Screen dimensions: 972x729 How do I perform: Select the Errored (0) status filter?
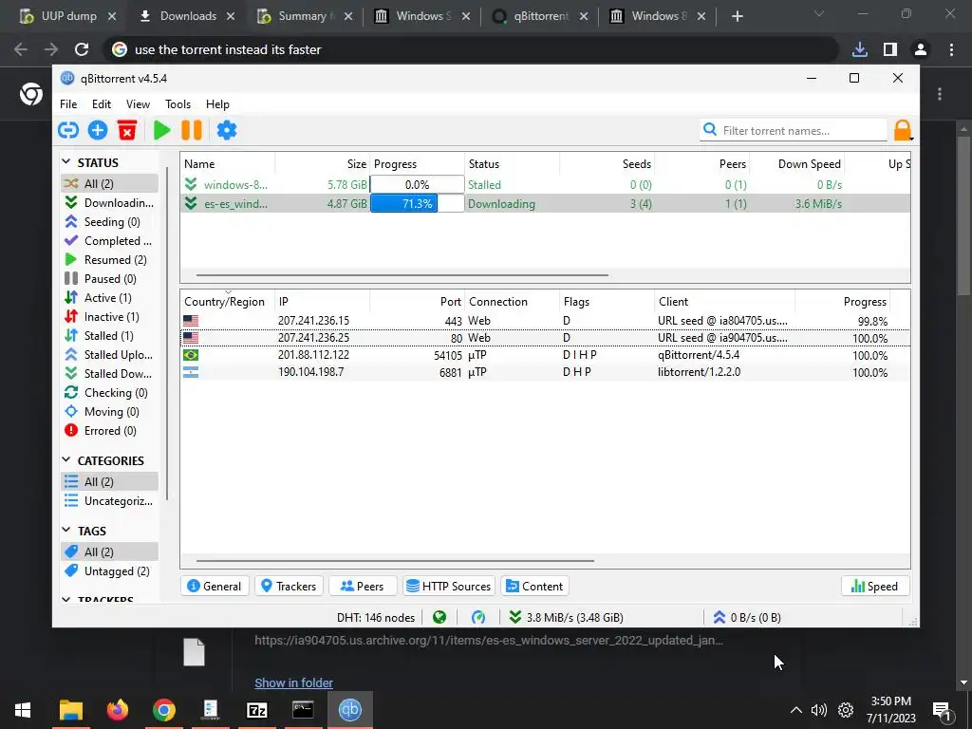pyautogui.click(x=110, y=431)
